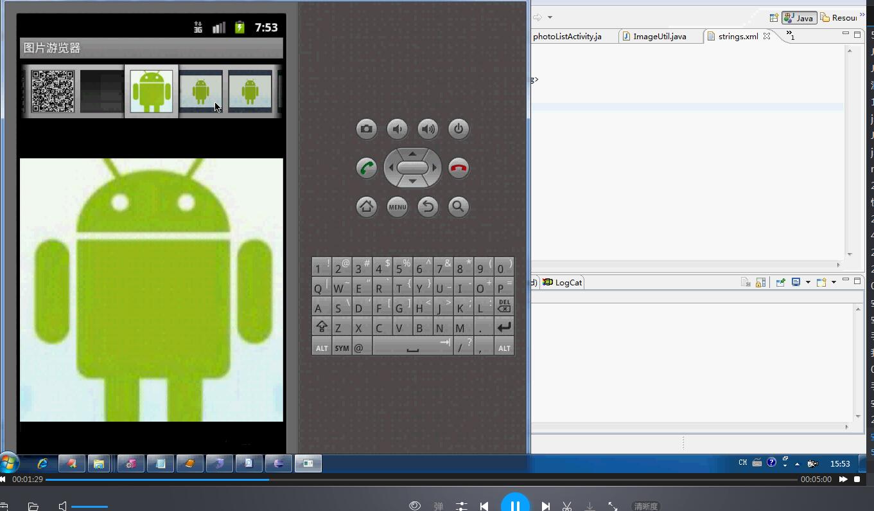Screen dimensions: 874x511
Task: Click the Q key on emulator keyboard
Action: coord(322,287)
